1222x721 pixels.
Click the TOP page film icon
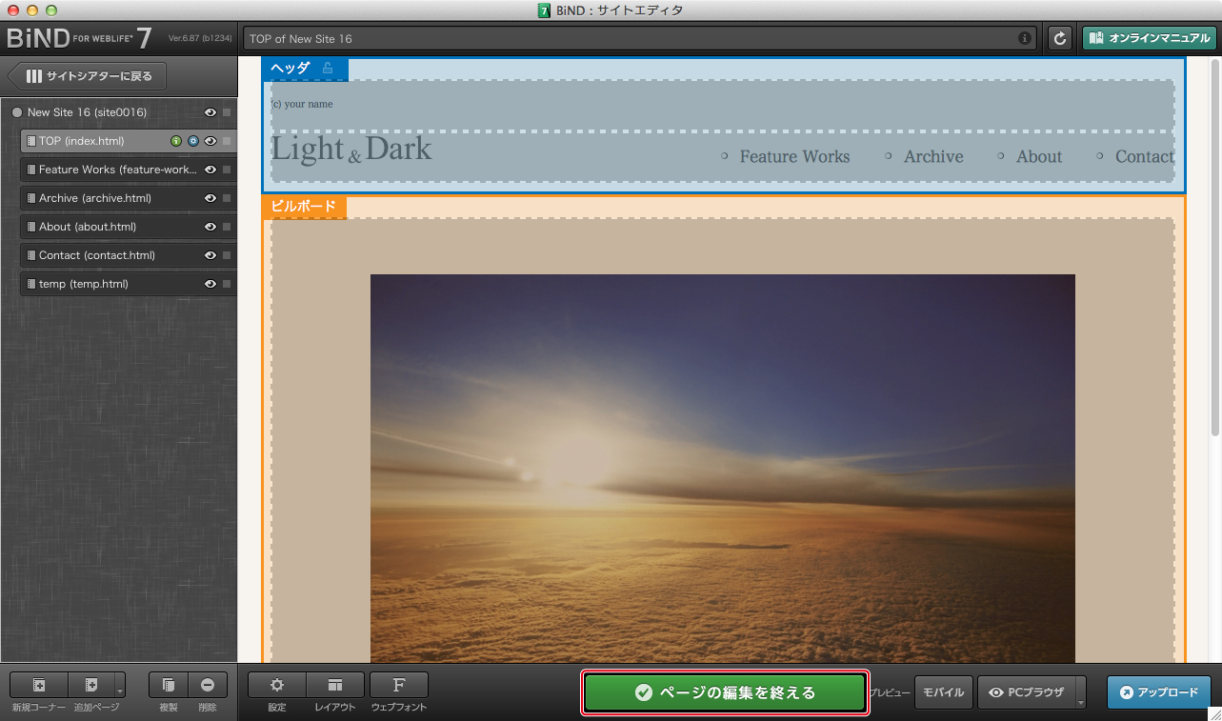[x=31, y=141]
